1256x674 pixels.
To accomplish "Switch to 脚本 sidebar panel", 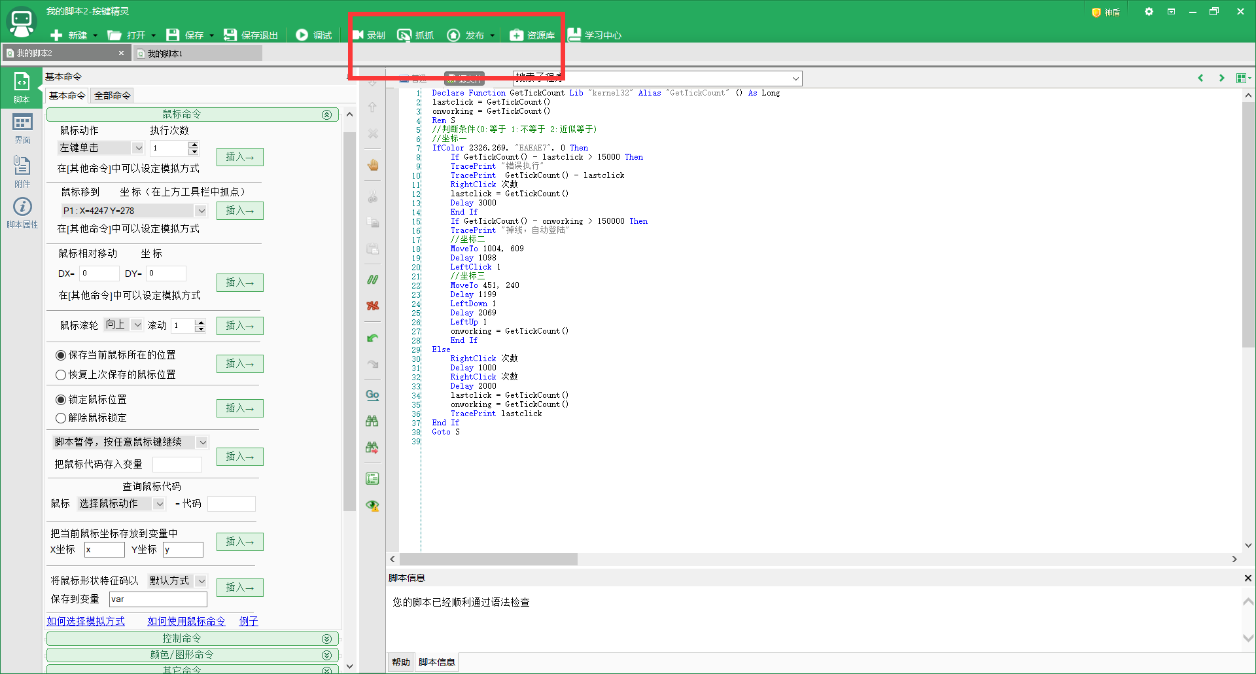I will tap(22, 88).
